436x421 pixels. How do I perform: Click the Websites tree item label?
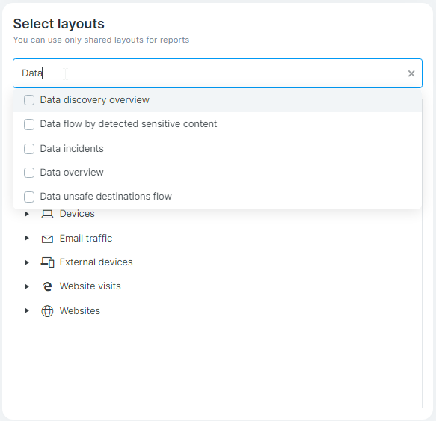coord(80,310)
